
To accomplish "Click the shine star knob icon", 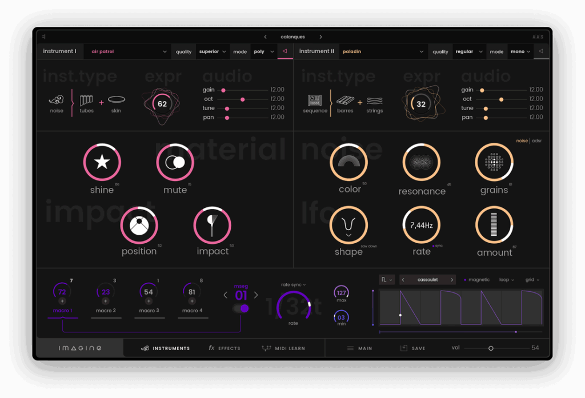I will [x=102, y=162].
